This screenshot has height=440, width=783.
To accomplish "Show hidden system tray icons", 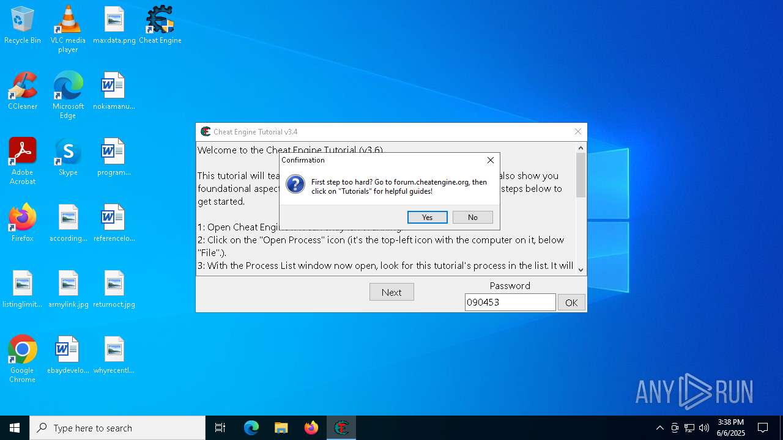I will pos(659,428).
